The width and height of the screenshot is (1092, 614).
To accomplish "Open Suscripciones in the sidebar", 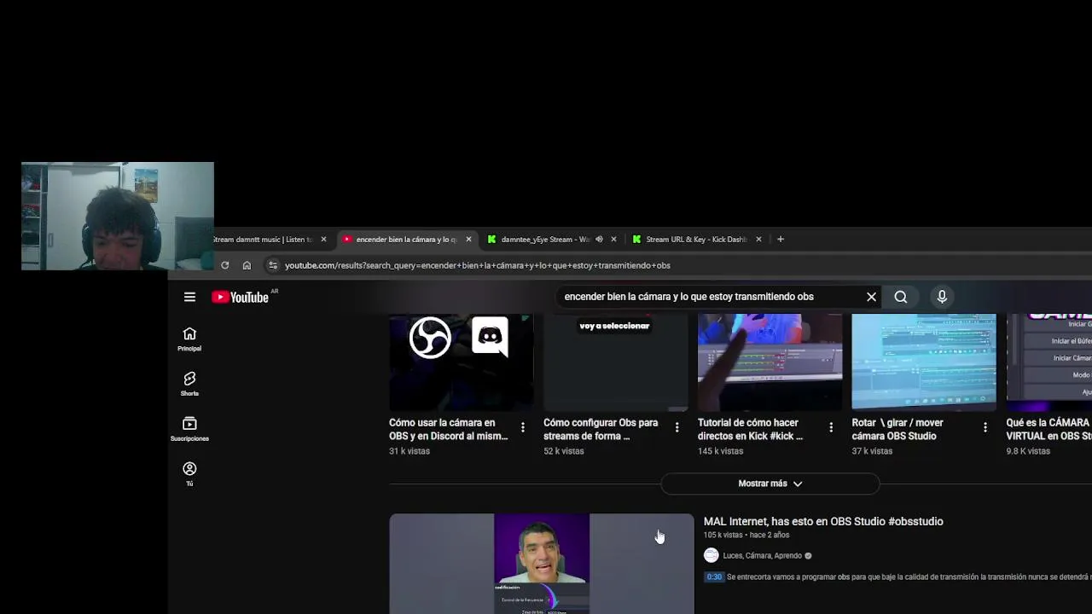I will [189, 429].
